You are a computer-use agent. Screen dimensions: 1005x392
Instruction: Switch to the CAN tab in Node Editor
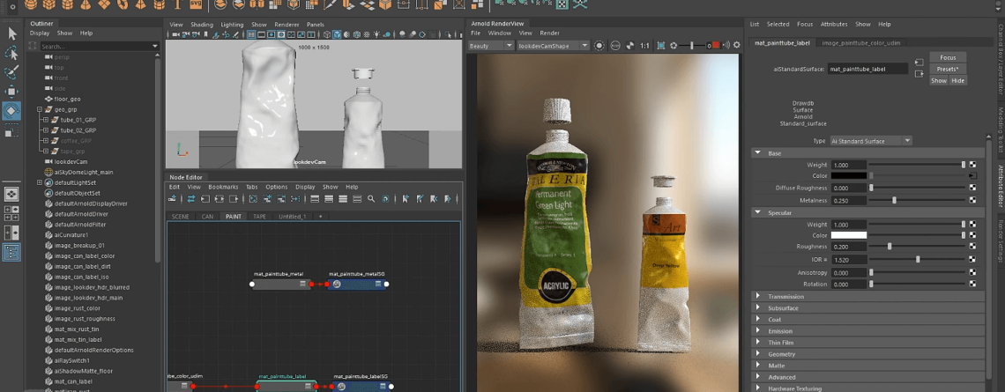207,216
